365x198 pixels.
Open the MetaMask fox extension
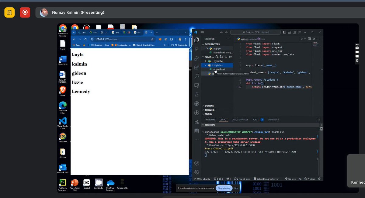point(160,39)
